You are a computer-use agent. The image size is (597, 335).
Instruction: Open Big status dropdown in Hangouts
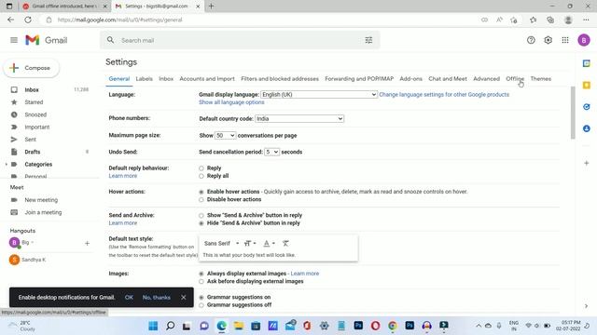click(28, 242)
